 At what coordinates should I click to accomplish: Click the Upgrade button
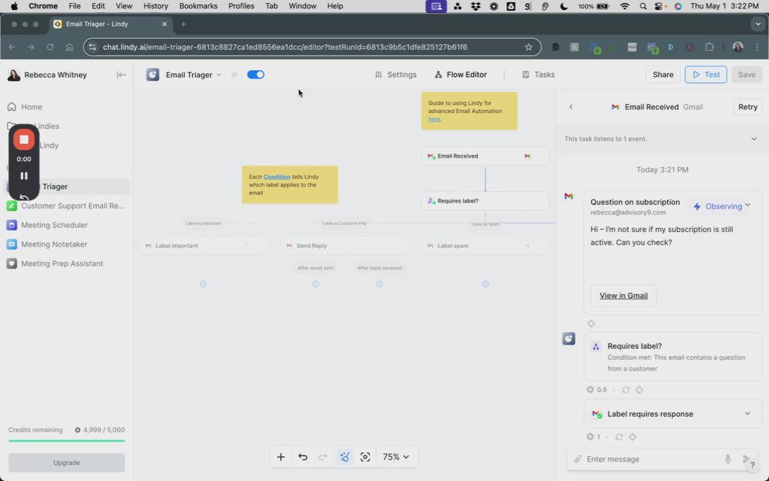click(67, 463)
